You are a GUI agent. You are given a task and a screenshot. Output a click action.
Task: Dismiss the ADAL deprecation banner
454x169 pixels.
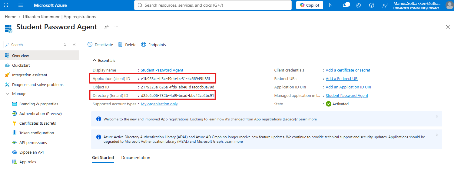click(x=437, y=135)
